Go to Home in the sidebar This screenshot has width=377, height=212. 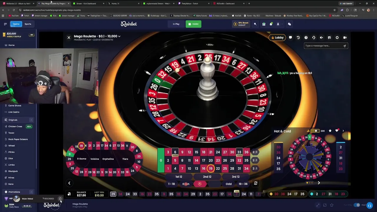11,45
